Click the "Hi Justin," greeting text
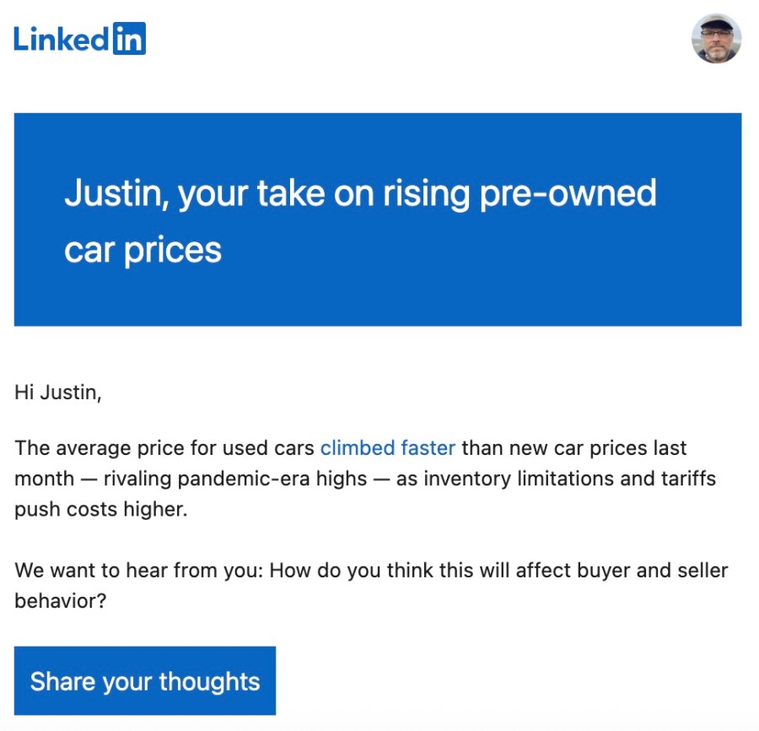Screen dimensions: 759x731 pos(57,393)
